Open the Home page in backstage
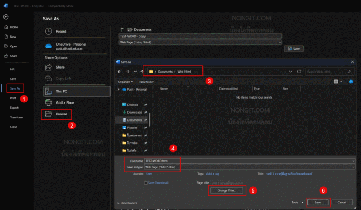Viewport: 361px width, 210px height. tap(11, 27)
